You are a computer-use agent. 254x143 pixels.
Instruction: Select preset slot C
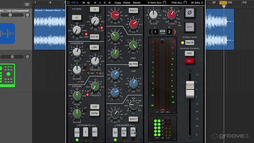[x=105, y=3]
